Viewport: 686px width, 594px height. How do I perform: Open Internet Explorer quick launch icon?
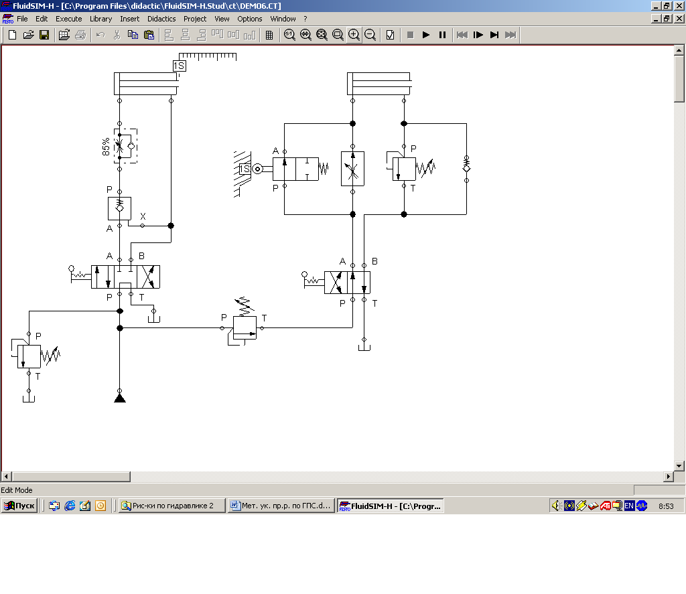70,506
